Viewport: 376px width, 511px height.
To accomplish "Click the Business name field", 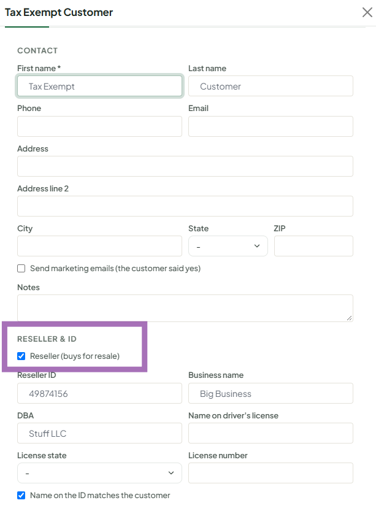I will [x=270, y=393].
